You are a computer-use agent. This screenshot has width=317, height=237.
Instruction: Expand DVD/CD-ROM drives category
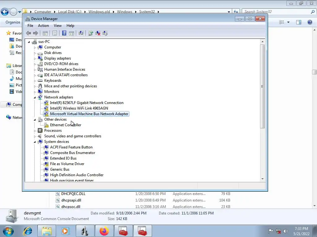click(x=35, y=64)
